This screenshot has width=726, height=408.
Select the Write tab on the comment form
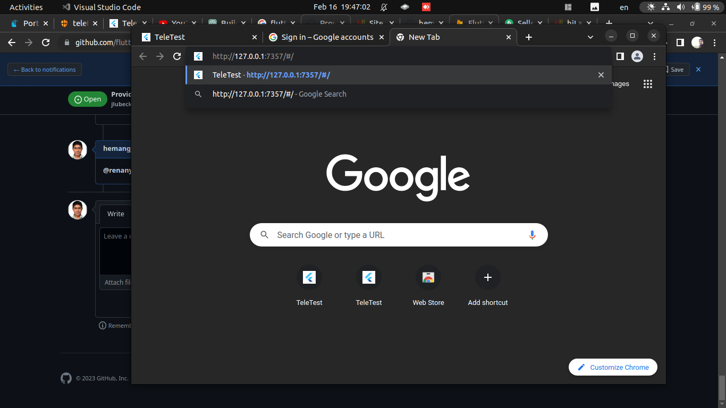coord(115,214)
